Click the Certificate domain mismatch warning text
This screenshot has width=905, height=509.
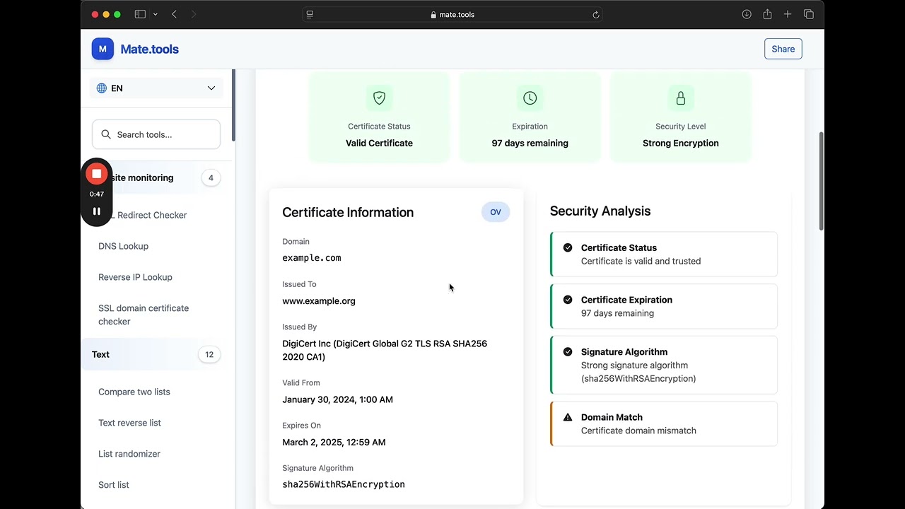pos(638,431)
